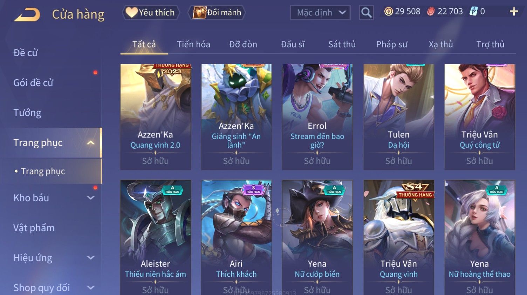The height and width of the screenshot is (295, 527).
Task: Select the Tiến hóa tab
Action: point(193,45)
